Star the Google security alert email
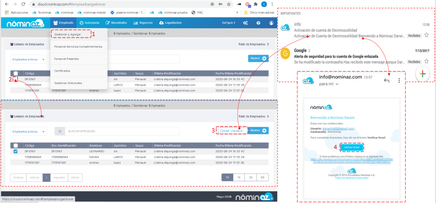 click(426, 61)
